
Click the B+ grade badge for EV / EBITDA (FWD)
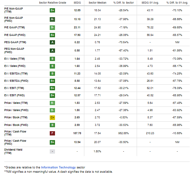tap(52, 81)
